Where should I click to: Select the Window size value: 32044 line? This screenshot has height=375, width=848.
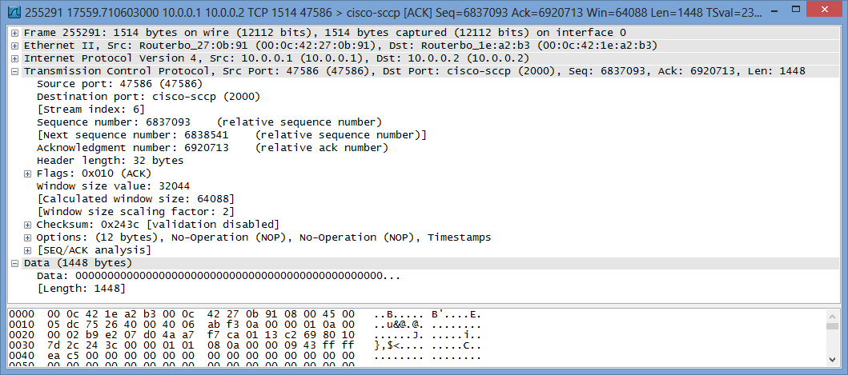(x=113, y=186)
